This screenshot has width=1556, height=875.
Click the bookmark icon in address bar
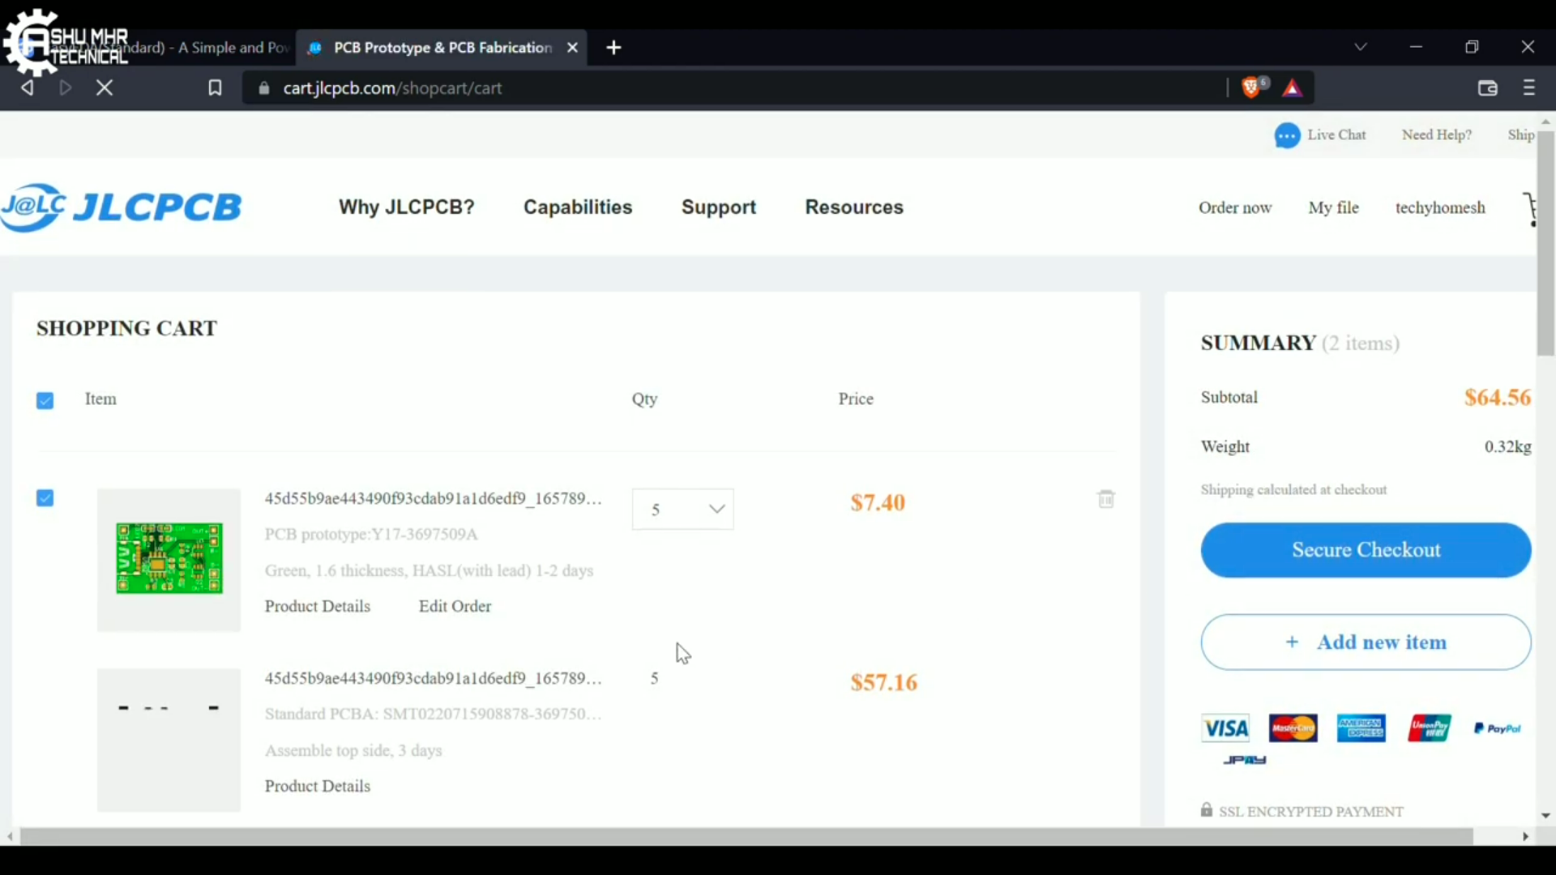pos(215,87)
